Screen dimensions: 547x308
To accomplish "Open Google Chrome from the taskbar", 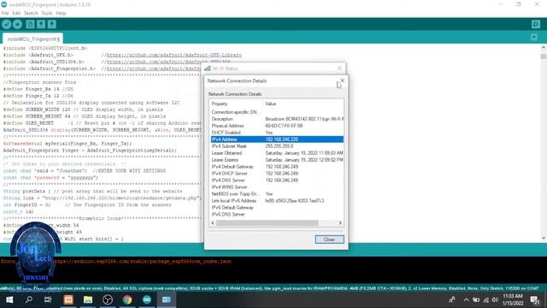I will 127,299.
